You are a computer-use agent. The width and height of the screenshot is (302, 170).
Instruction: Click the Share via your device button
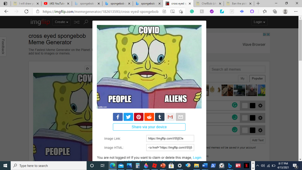tap(149, 127)
